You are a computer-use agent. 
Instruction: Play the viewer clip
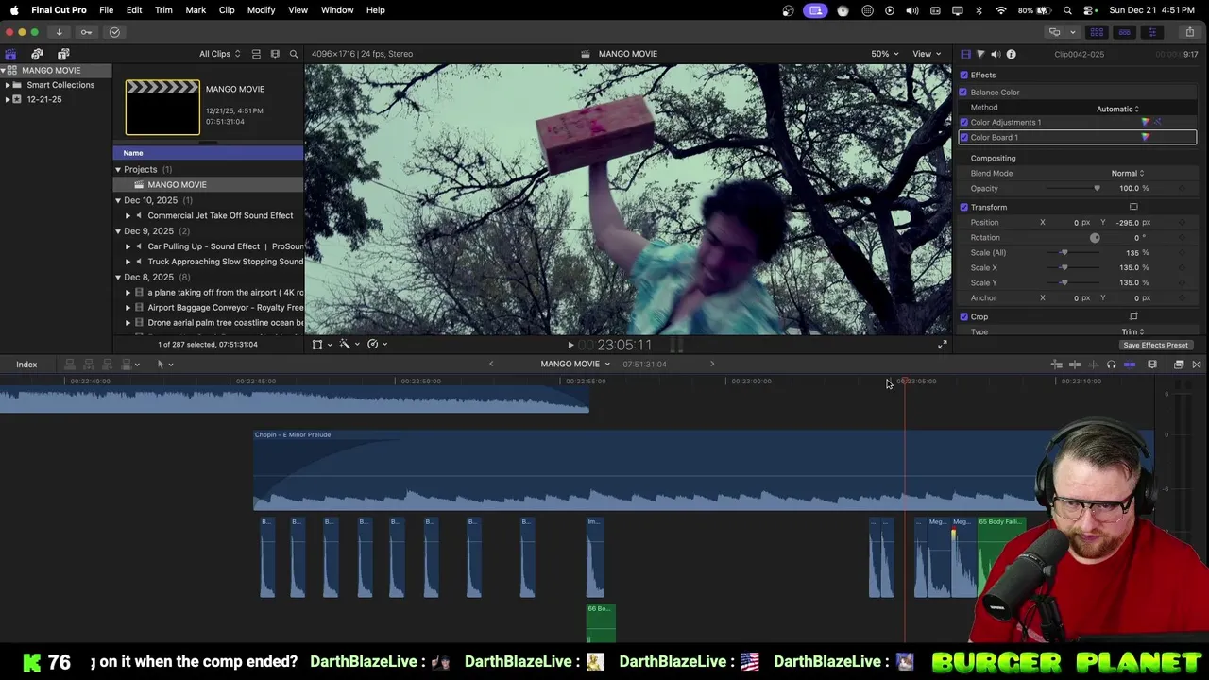[570, 346]
